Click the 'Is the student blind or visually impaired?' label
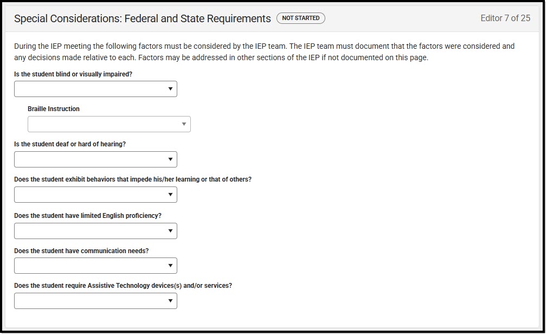The height and width of the screenshot is (335, 547). 73,74
